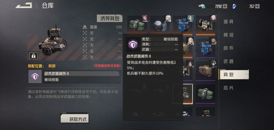Open the 道具 tab
The width and height of the screenshot is (274, 130).
[x=229, y=22]
